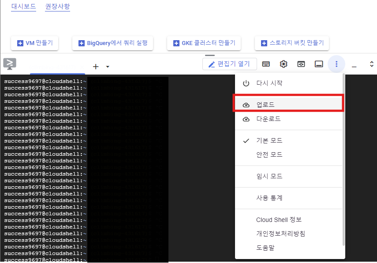The image size is (377, 263).
Task: Click the menu's vertical scrollbar
Action: point(343,160)
